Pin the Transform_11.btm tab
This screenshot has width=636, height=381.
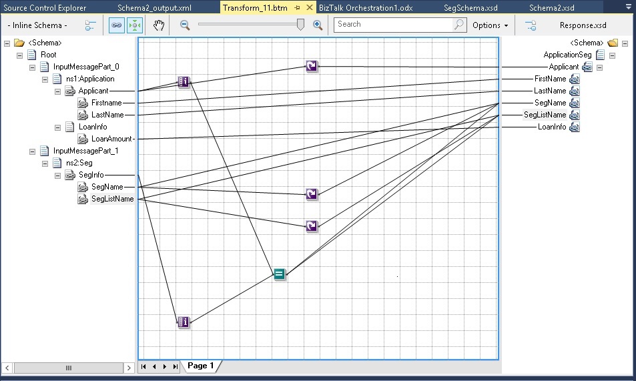click(x=298, y=8)
